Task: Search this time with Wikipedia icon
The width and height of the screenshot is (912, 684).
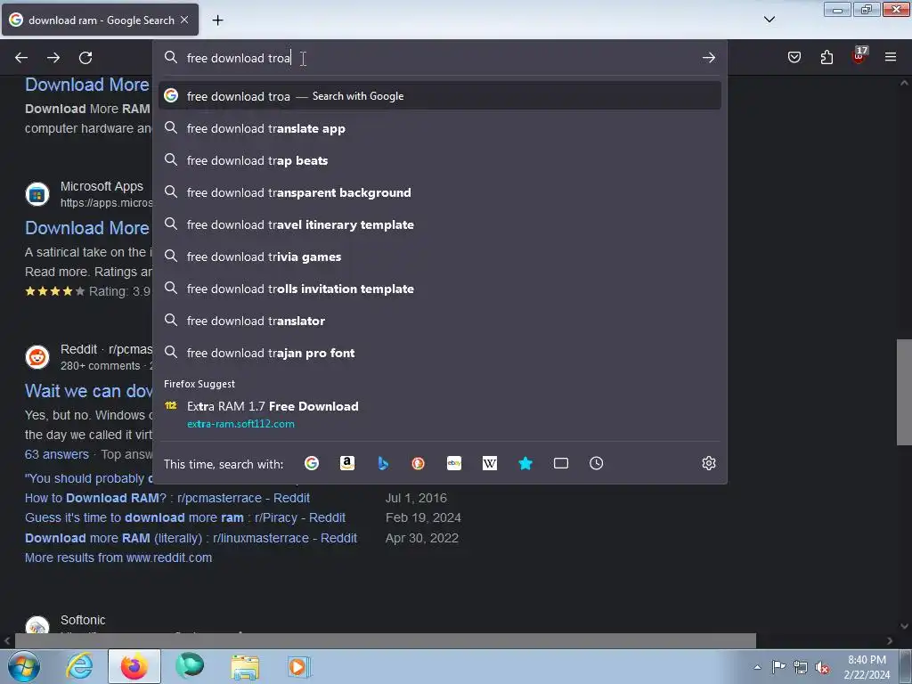Action: coord(490,463)
